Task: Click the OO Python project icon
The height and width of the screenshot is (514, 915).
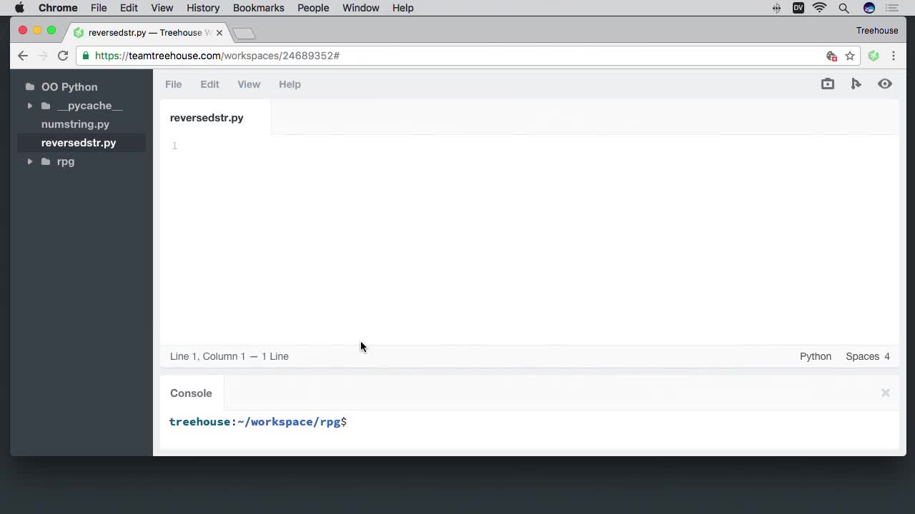Action: [x=29, y=86]
